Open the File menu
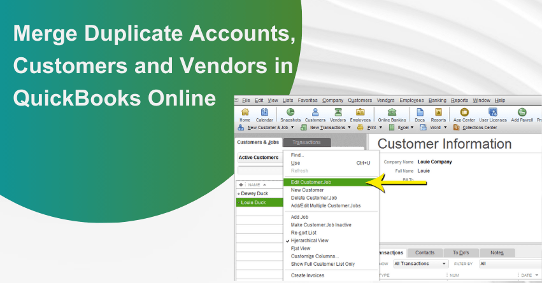The image size is (542, 283). (x=246, y=100)
